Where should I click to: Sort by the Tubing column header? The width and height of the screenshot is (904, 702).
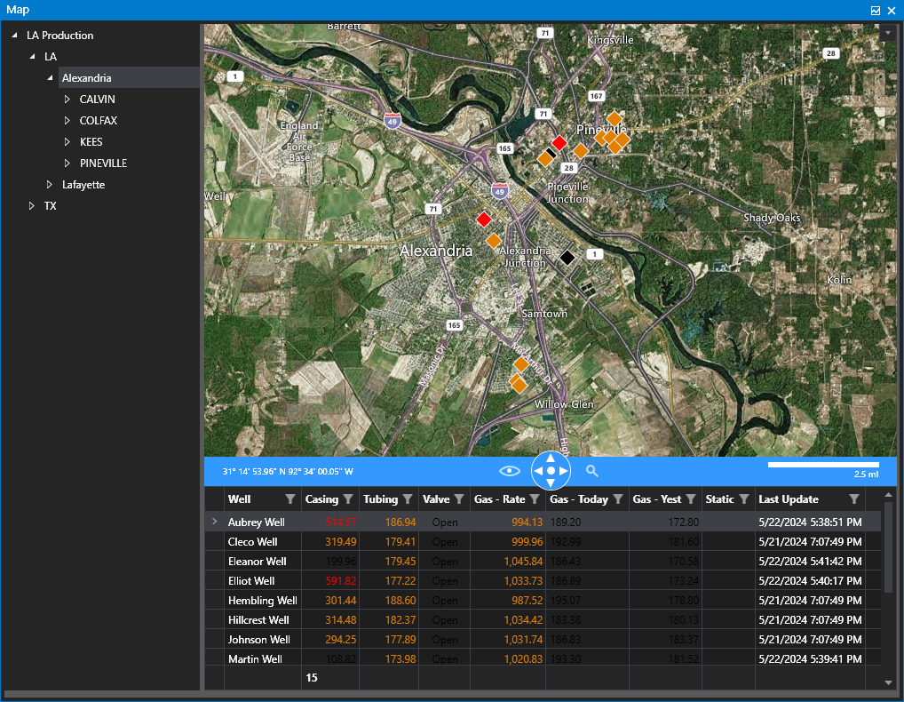coord(380,499)
